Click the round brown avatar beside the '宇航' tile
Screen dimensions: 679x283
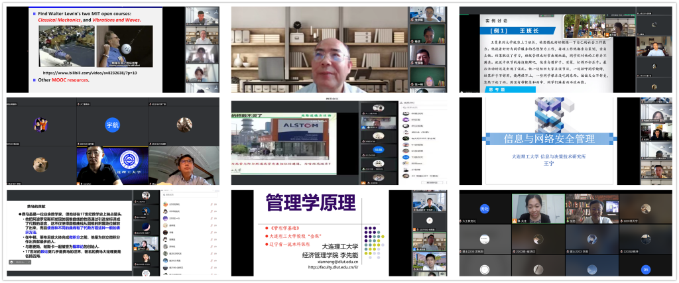[x=184, y=125]
